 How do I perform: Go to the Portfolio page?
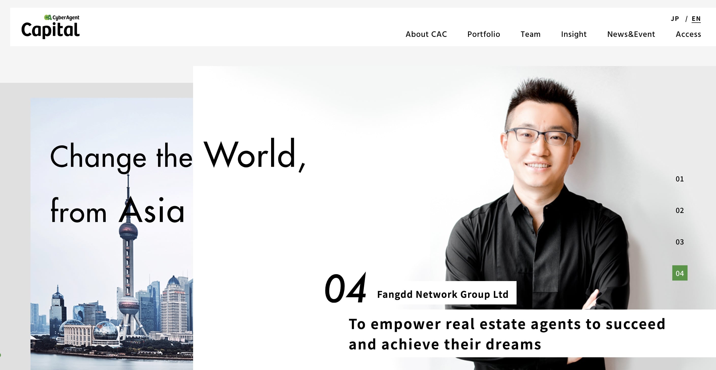pos(484,34)
